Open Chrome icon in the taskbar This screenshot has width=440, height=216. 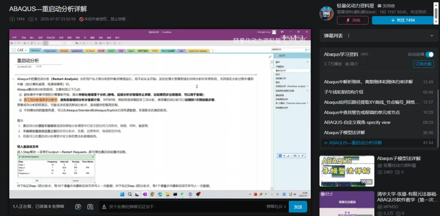tap(152, 194)
